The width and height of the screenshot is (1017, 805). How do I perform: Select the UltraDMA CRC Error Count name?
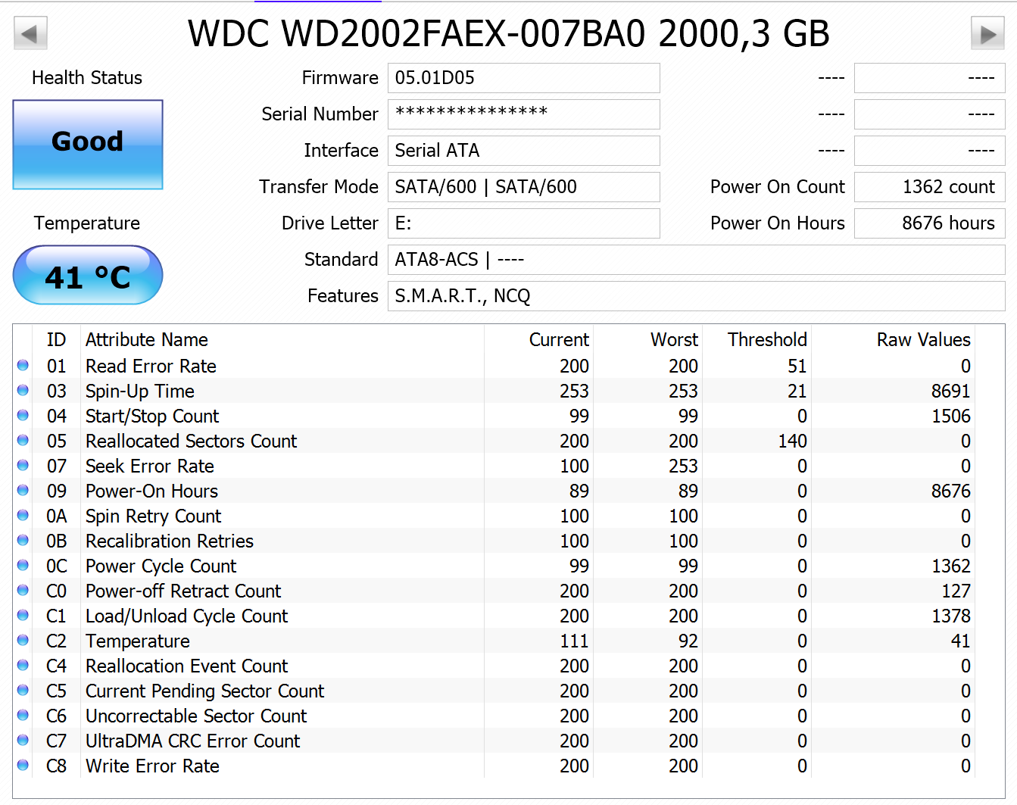pos(193,741)
